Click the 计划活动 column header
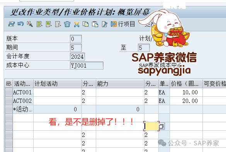Image resolution: width=226 pixels, height=152 pixels. [58, 84]
